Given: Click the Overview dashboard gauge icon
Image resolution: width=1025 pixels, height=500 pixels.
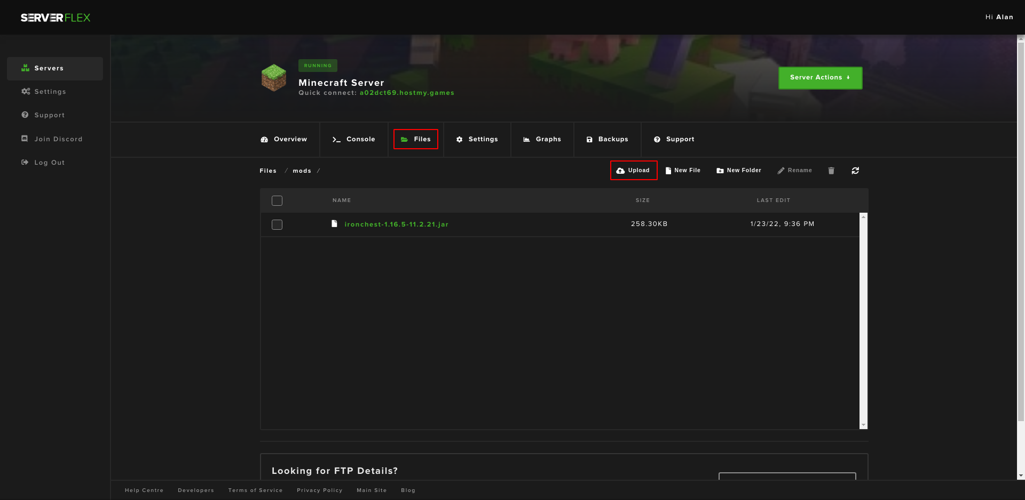Looking at the screenshot, I should 264,140.
